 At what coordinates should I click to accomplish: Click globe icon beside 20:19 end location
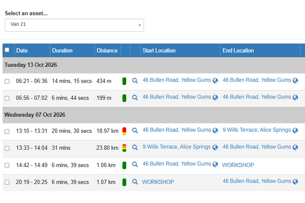295,181
